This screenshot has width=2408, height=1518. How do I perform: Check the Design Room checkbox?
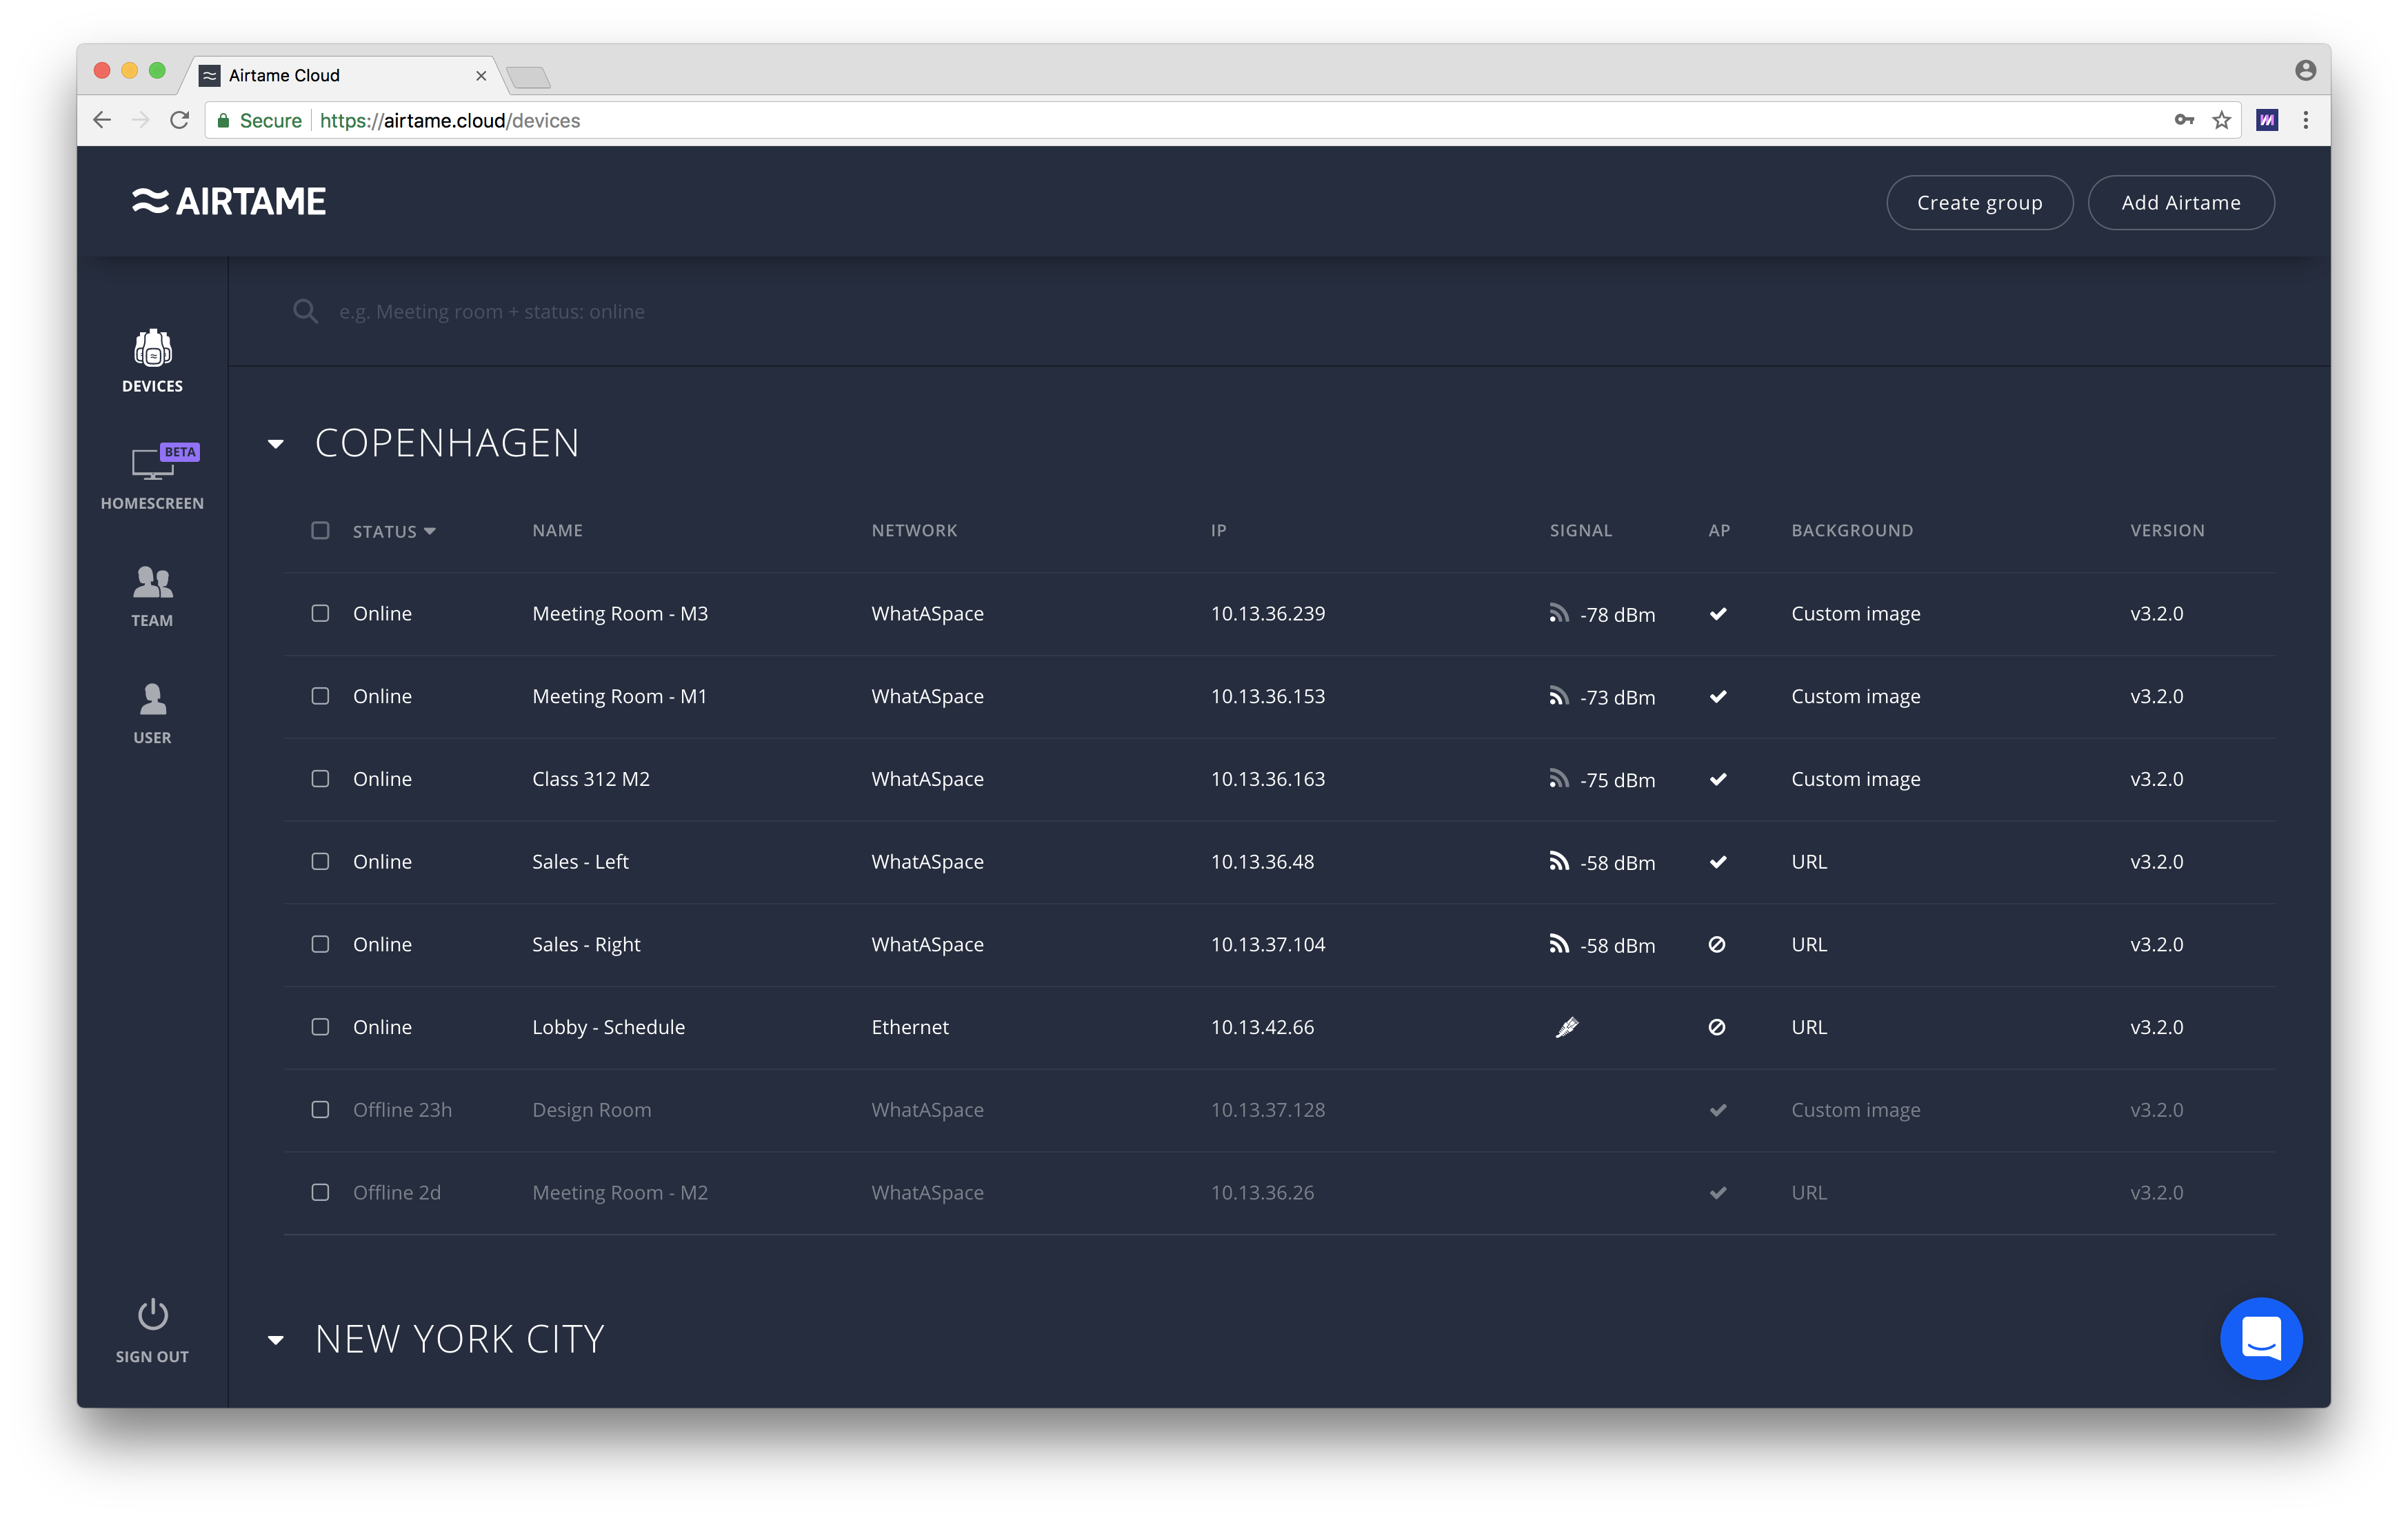(x=320, y=1110)
